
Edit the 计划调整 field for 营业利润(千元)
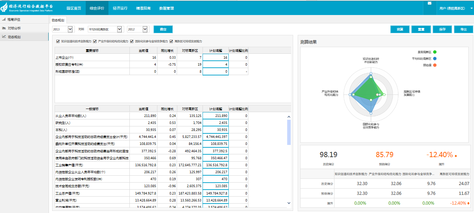(216, 200)
